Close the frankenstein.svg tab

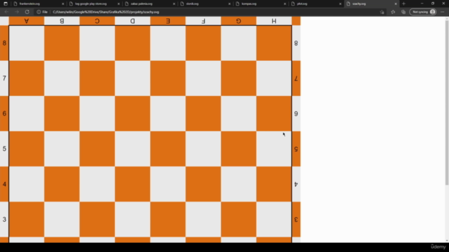63,3
